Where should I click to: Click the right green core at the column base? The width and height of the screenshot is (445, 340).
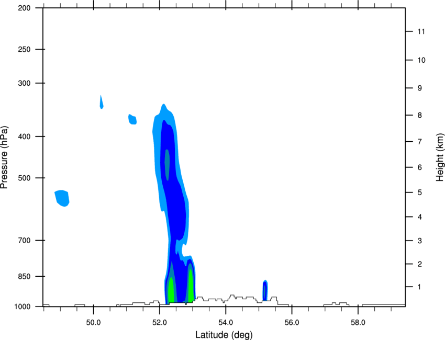191,285
